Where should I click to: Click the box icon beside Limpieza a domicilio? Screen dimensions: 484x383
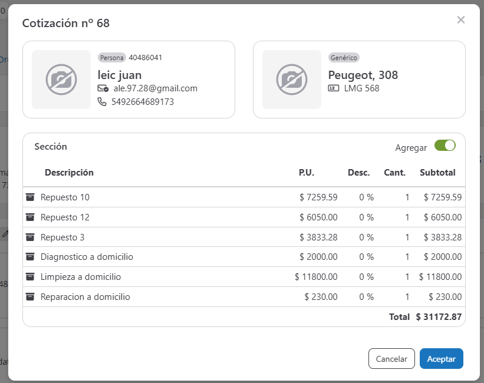30,276
